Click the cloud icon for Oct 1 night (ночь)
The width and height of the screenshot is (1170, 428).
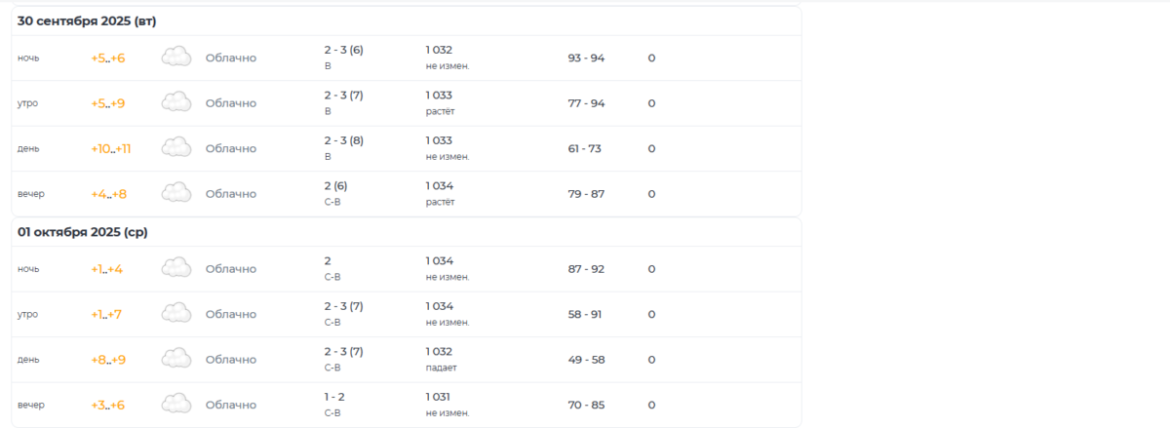pos(175,268)
